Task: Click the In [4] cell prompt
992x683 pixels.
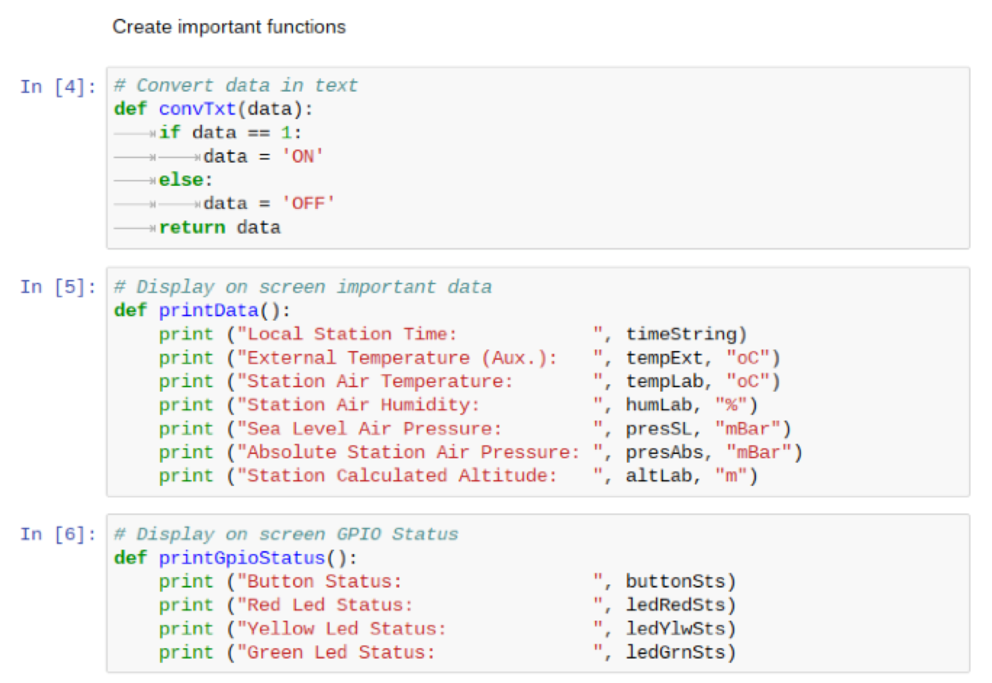Action: [58, 87]
